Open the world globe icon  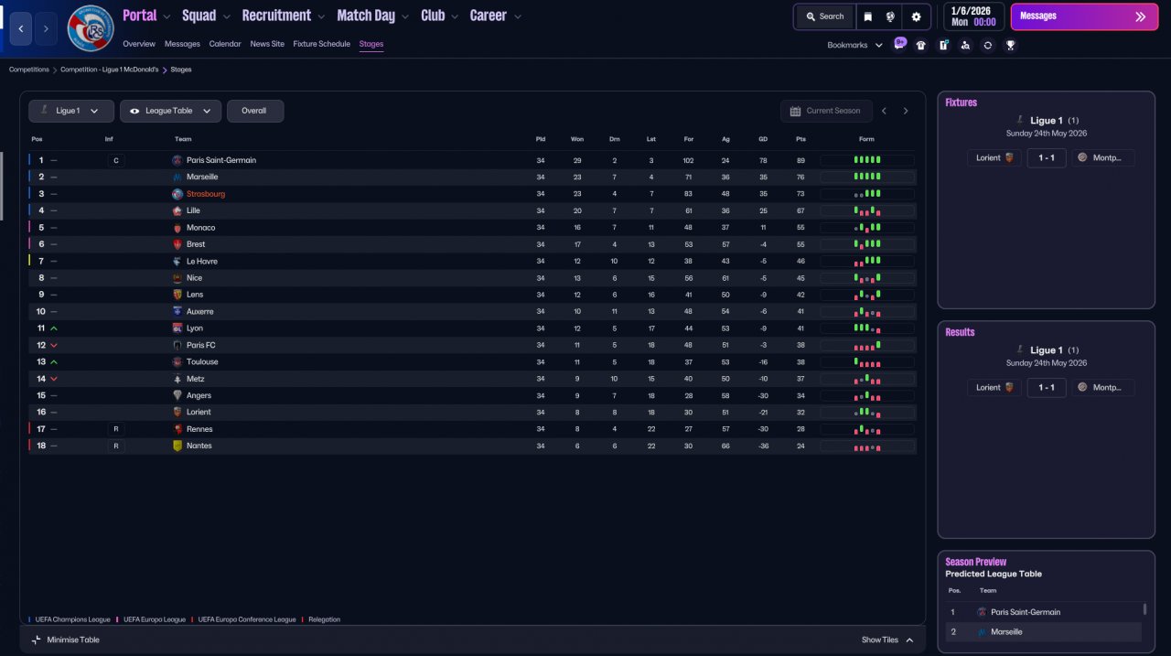tap(890, 16)
